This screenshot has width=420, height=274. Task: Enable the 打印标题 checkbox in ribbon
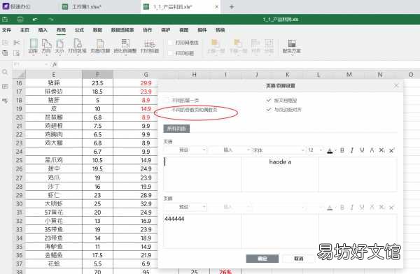point(170,53)
